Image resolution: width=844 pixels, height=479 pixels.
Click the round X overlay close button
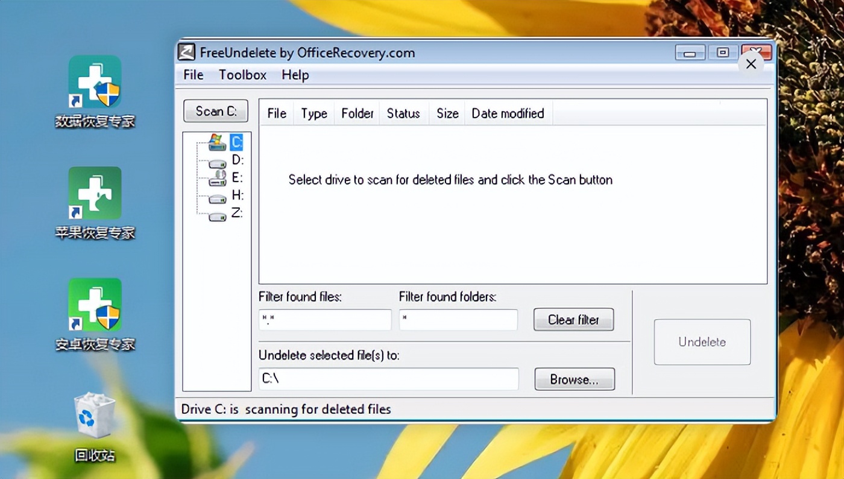point(751,64)
